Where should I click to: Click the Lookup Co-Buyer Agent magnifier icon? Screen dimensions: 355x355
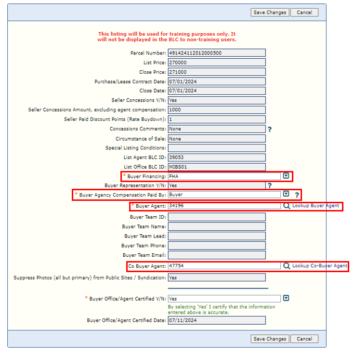point(287,266)
